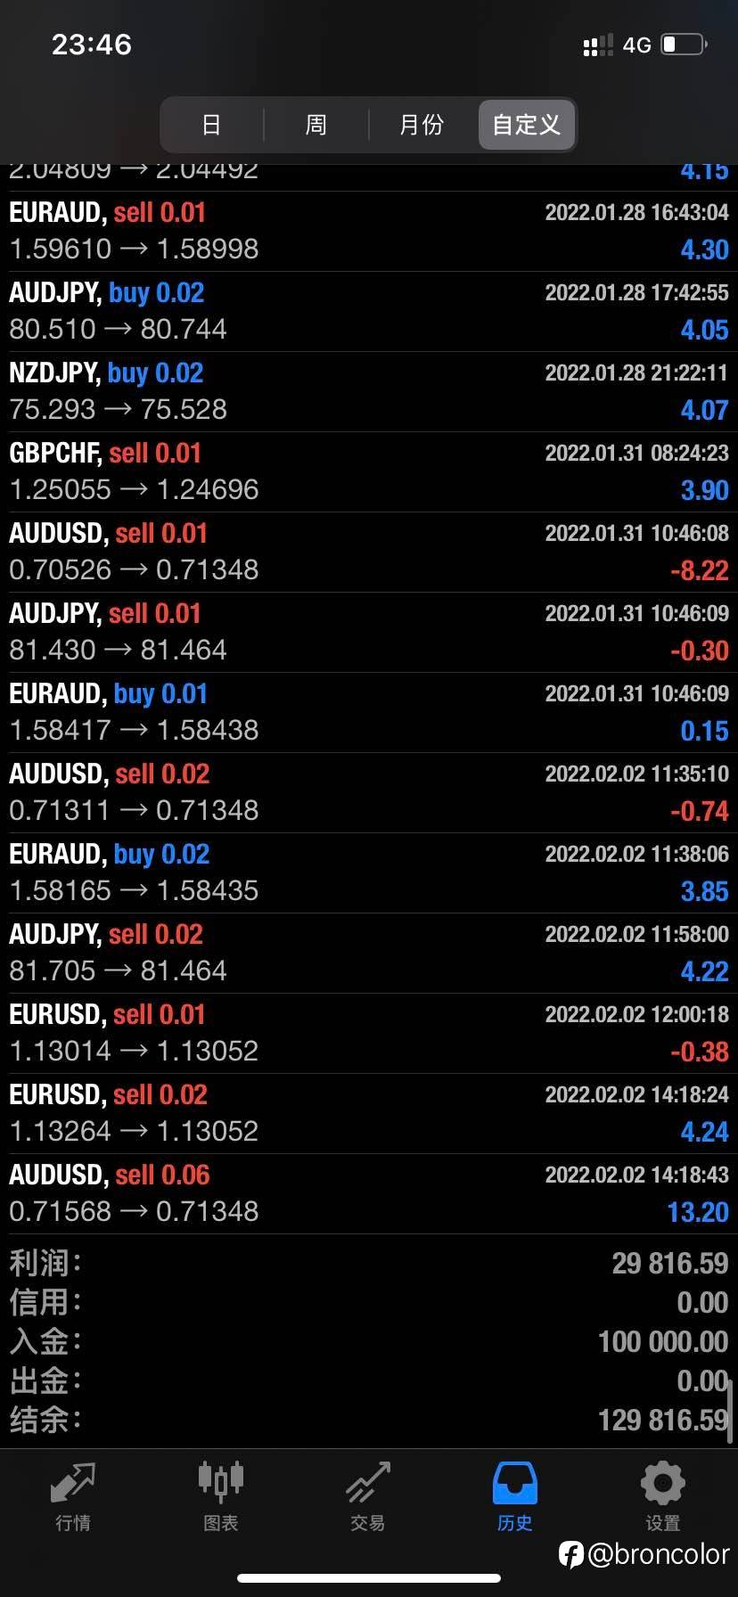Select the 月份 period tab
The width and height of the screenshot is (738, 1597).
(422, 125)
